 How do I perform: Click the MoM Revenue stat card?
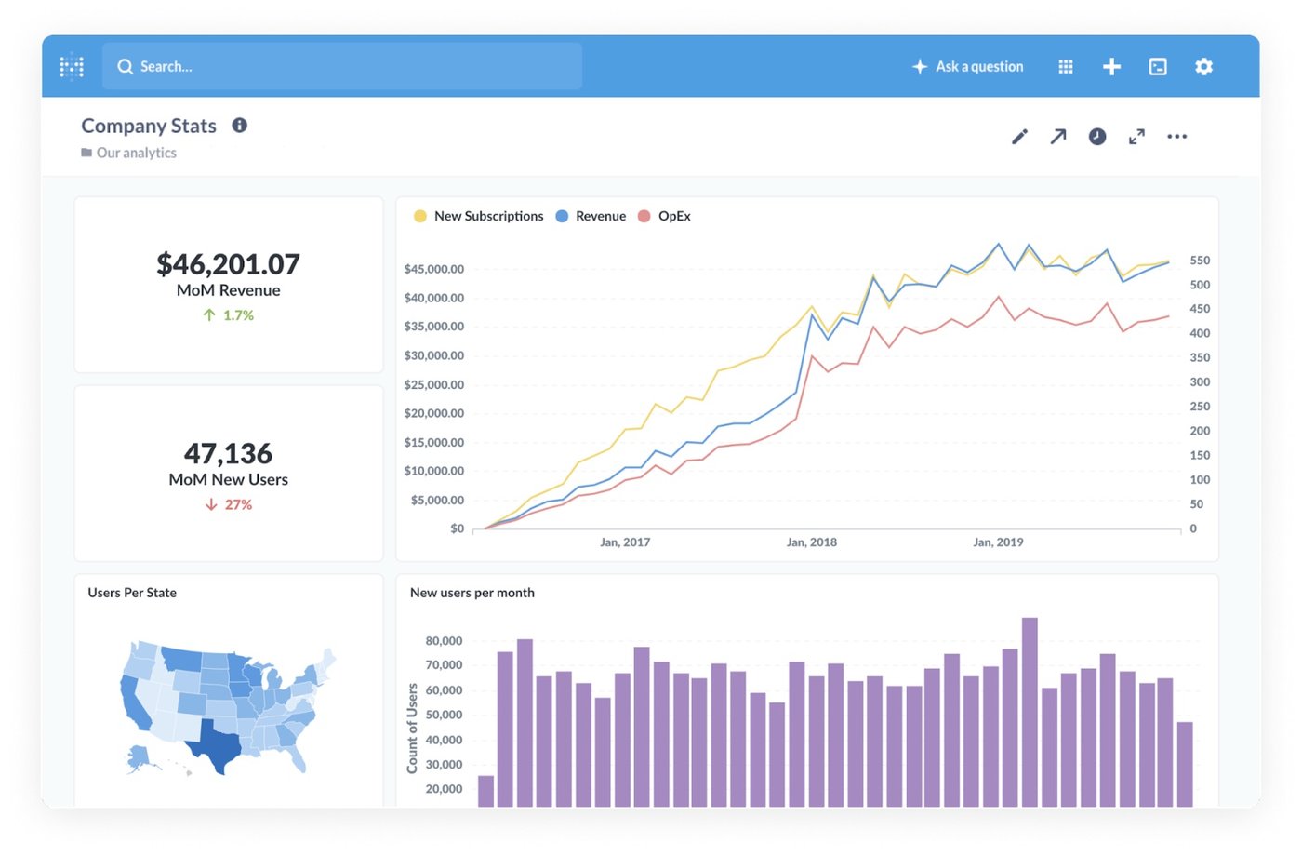click(x=228, y=284)
